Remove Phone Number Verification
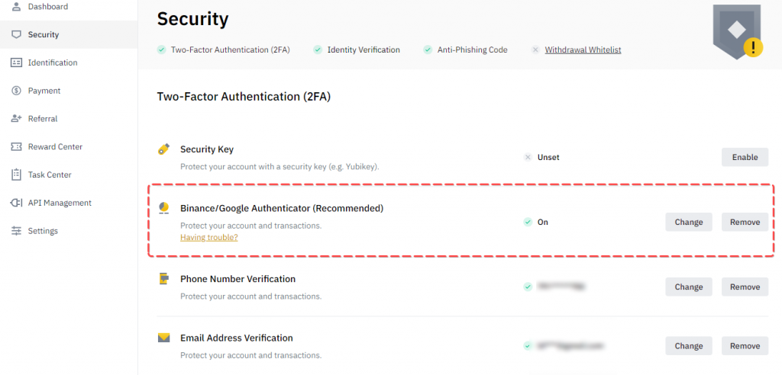This screenshot has width=782, height=375. [x=745, y=287]
